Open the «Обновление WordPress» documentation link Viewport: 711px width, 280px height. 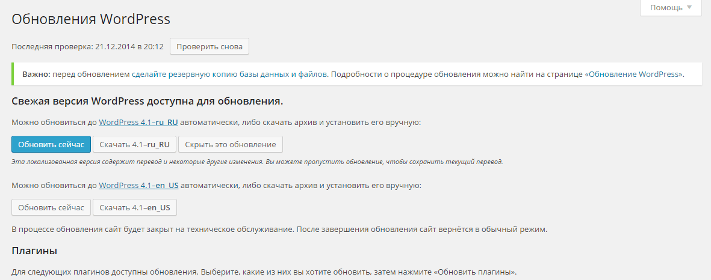(x=633, y=74)
